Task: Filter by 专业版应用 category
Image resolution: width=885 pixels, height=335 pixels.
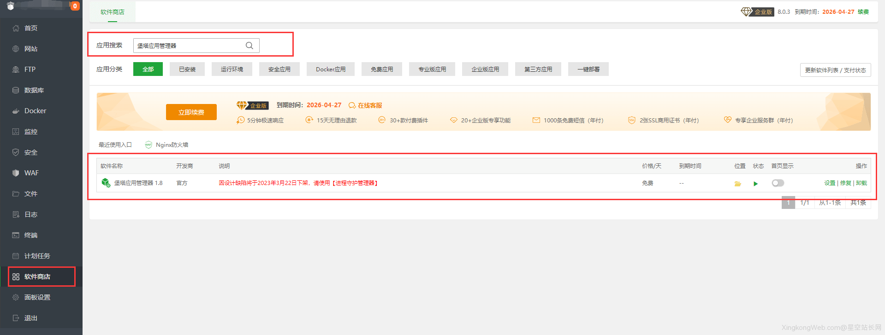Action: coord(432,69)
